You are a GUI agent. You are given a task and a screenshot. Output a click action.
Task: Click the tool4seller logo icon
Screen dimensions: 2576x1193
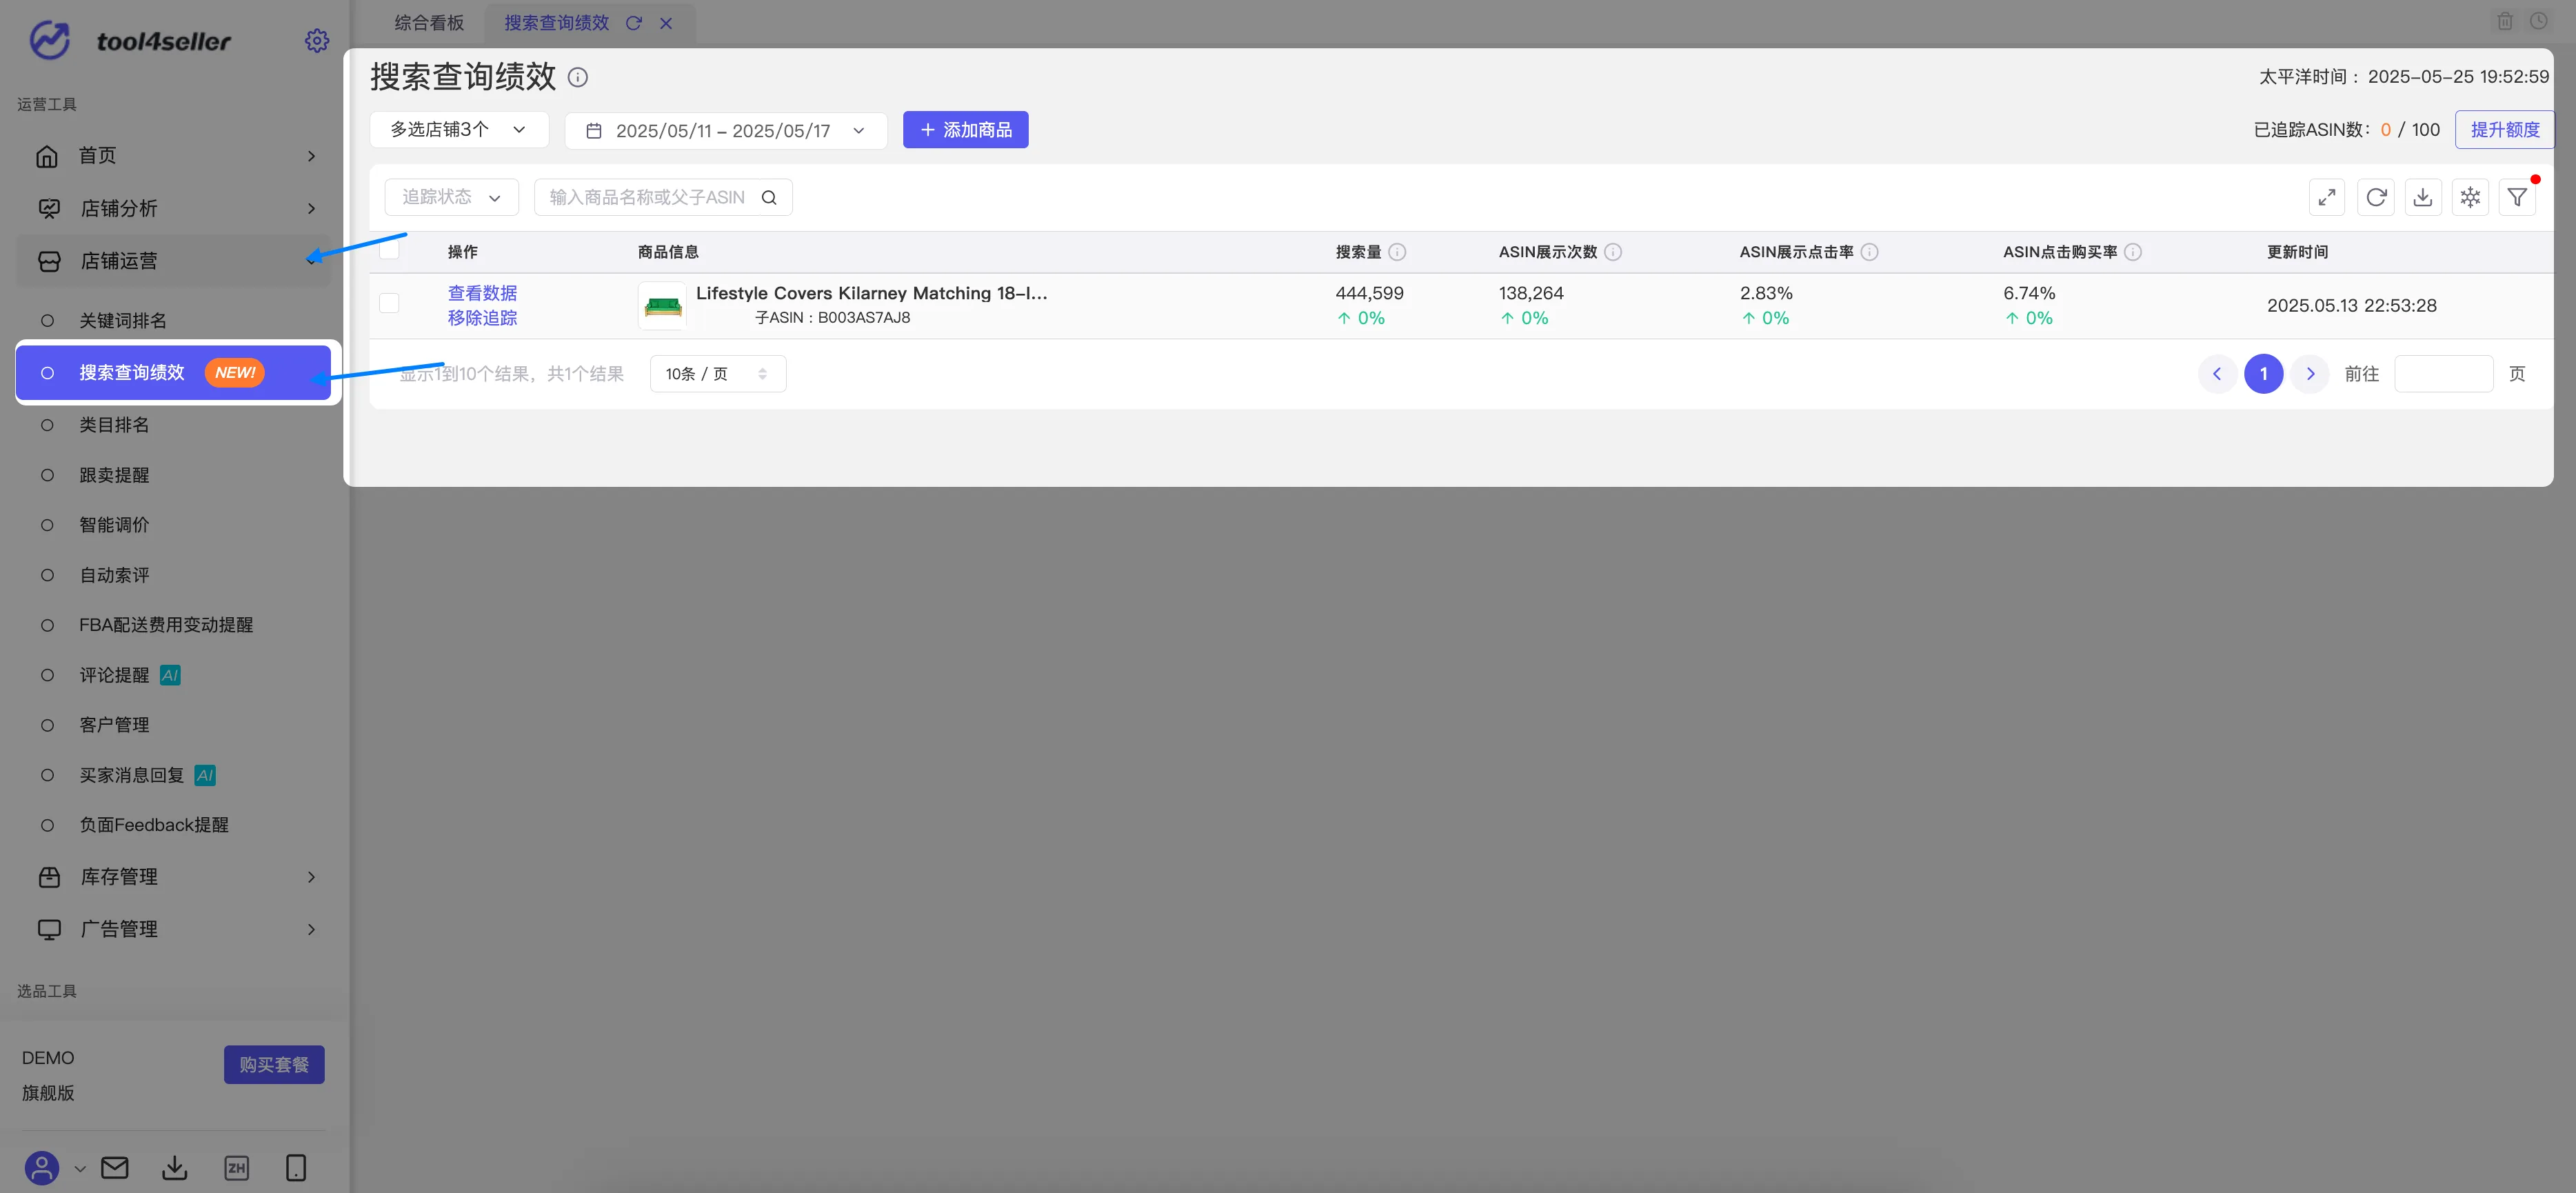click(49, 41)
